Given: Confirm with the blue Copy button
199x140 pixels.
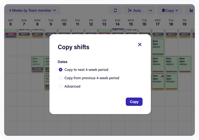Looking at the screenshot, I should 134,102.
